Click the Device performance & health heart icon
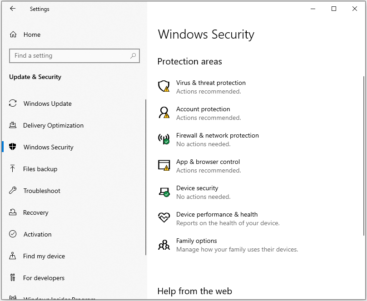This screenshot has height=301, width=367. 164,218
